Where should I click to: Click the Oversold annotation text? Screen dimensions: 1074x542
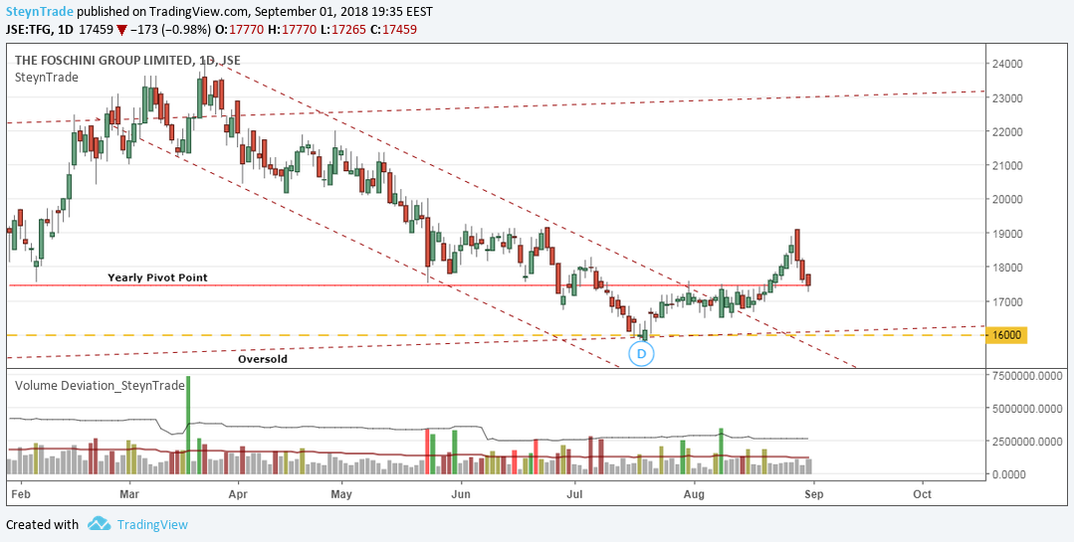tap(263, 359)
